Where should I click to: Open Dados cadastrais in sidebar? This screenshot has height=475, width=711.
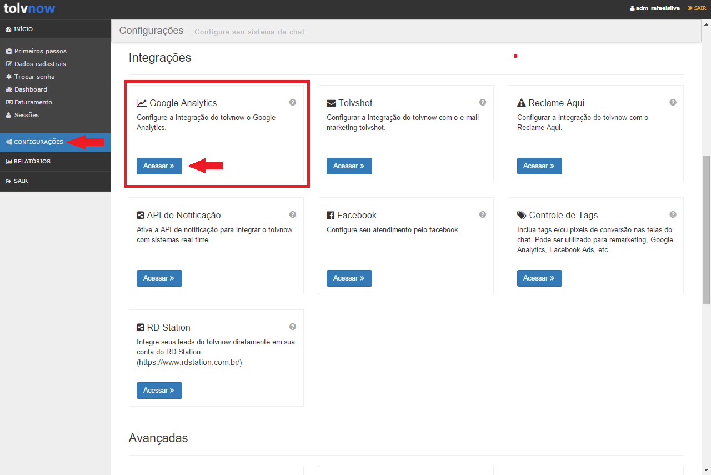click(36, 64)
